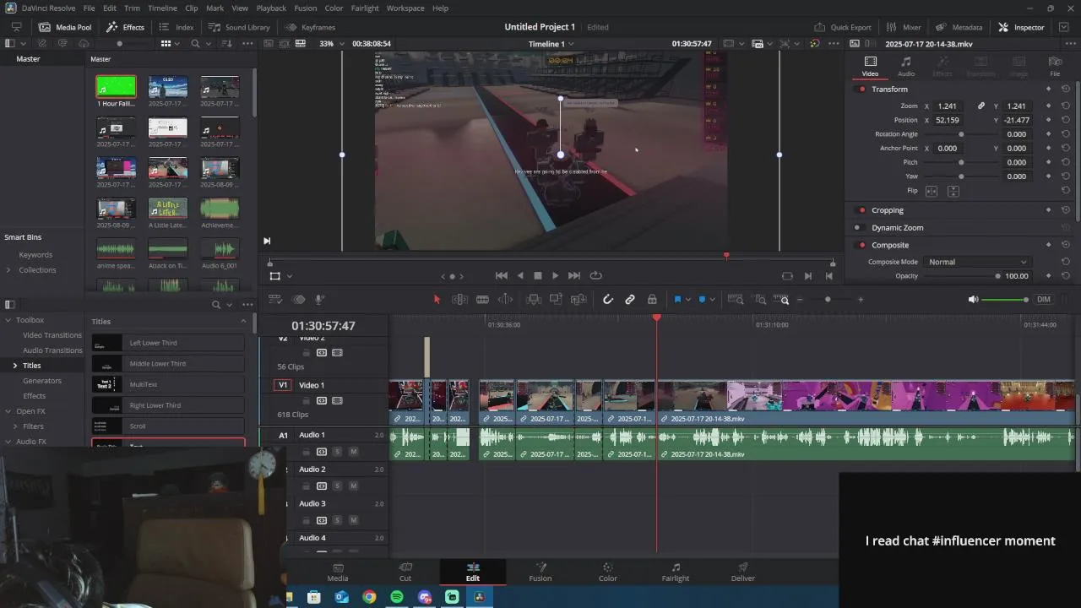1081x608 pixels.
Task: Collapse the Titles list header arrow
Action: pos(243,322)
